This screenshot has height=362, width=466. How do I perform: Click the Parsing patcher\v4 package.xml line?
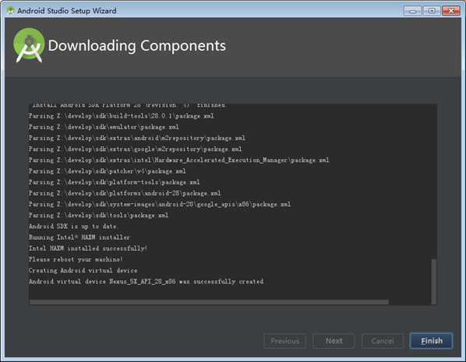(x=108, y=171)
